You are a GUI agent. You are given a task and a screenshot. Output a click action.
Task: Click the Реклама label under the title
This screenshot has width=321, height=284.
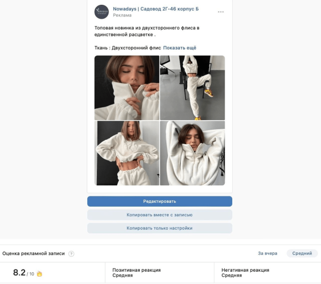(x=122, y=15)
